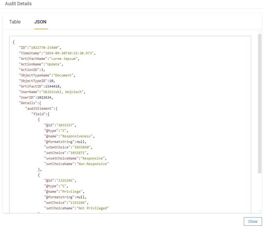Click the ArtifactName value "Lorem impsum"
This screenshot has width=263, height=227.
[63, 59]
